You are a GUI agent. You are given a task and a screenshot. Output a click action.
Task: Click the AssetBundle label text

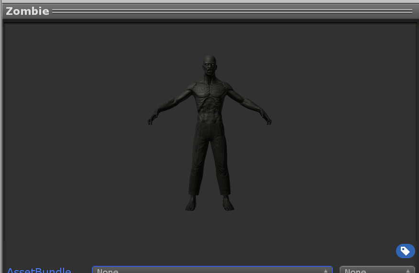[39, 271]
